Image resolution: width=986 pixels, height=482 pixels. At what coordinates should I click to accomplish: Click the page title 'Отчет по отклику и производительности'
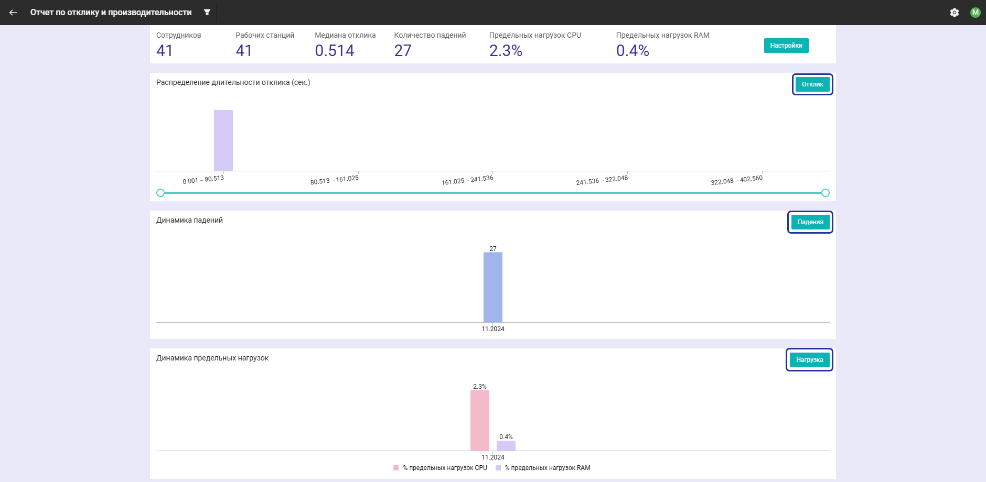[x=111, y=12]
